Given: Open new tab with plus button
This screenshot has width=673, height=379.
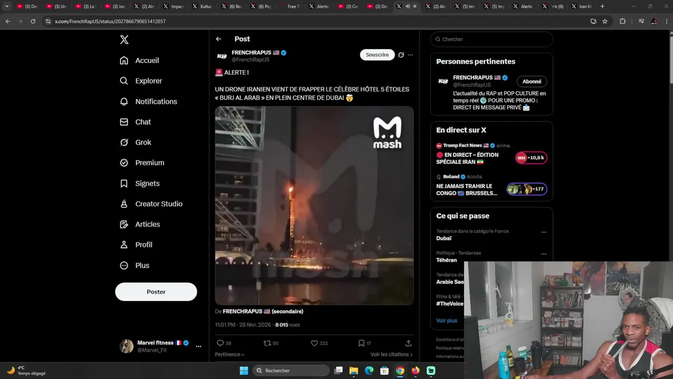Looking at the screenshot, I should click(x=603, y=6).
